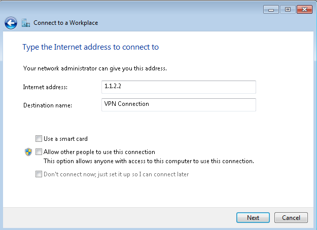Viewport: 317px width, 230px height.
Task: Focus the Internet address field showing 1.1.2.2
Action: tap(179, 87)
